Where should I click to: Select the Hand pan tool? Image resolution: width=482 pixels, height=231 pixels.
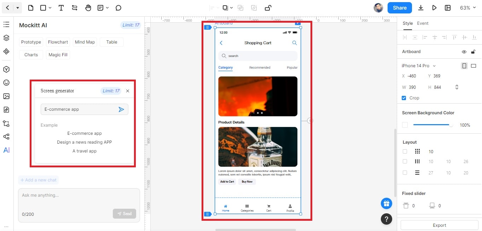88,7
